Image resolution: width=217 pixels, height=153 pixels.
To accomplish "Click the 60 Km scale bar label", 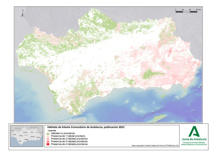I will click(x=198, y=9).
